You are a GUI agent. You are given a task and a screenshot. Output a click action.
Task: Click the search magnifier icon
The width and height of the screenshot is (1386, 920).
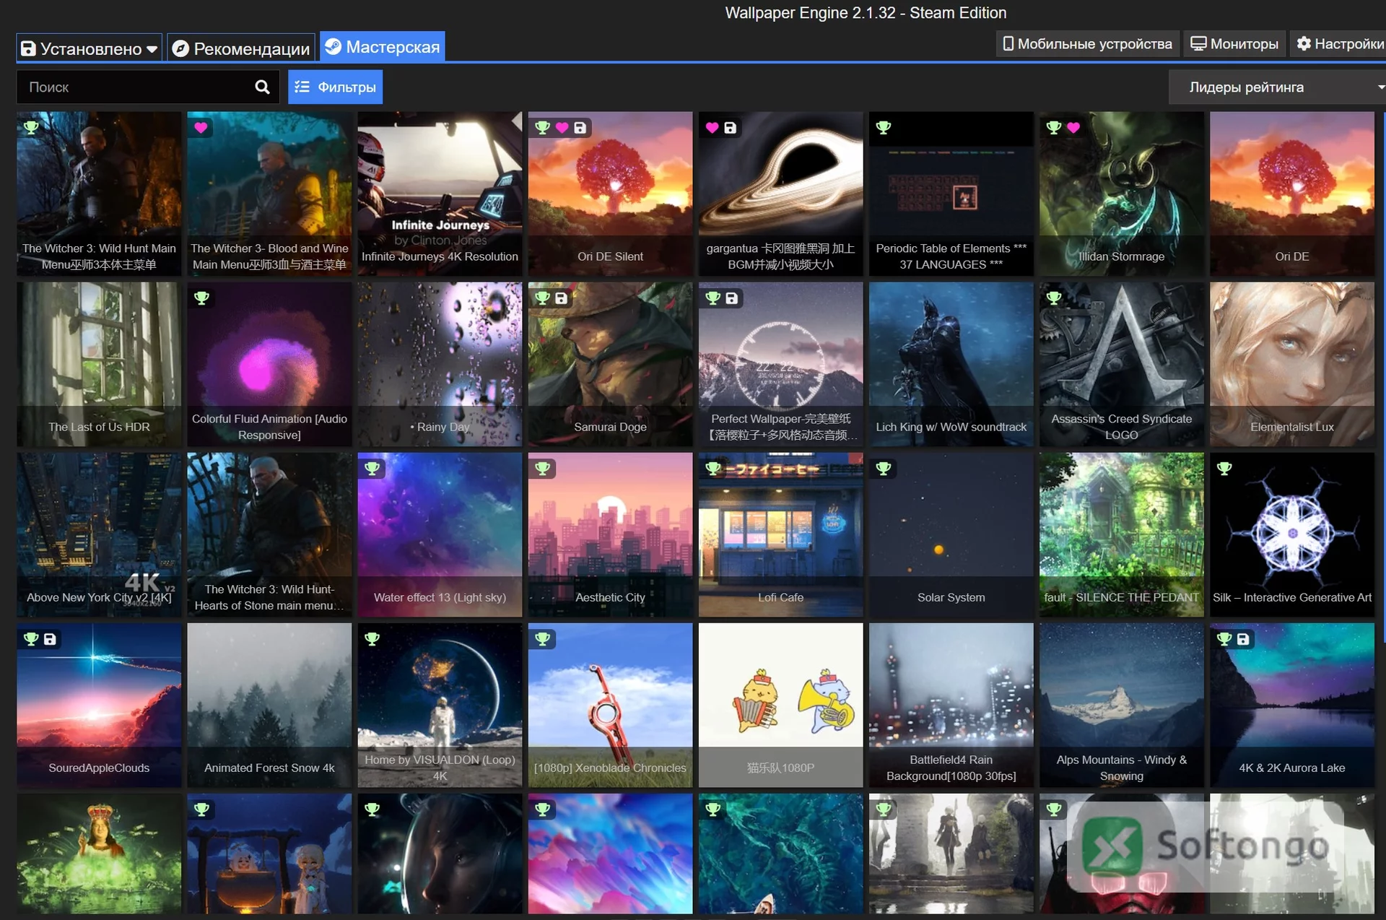coord(262,87)
